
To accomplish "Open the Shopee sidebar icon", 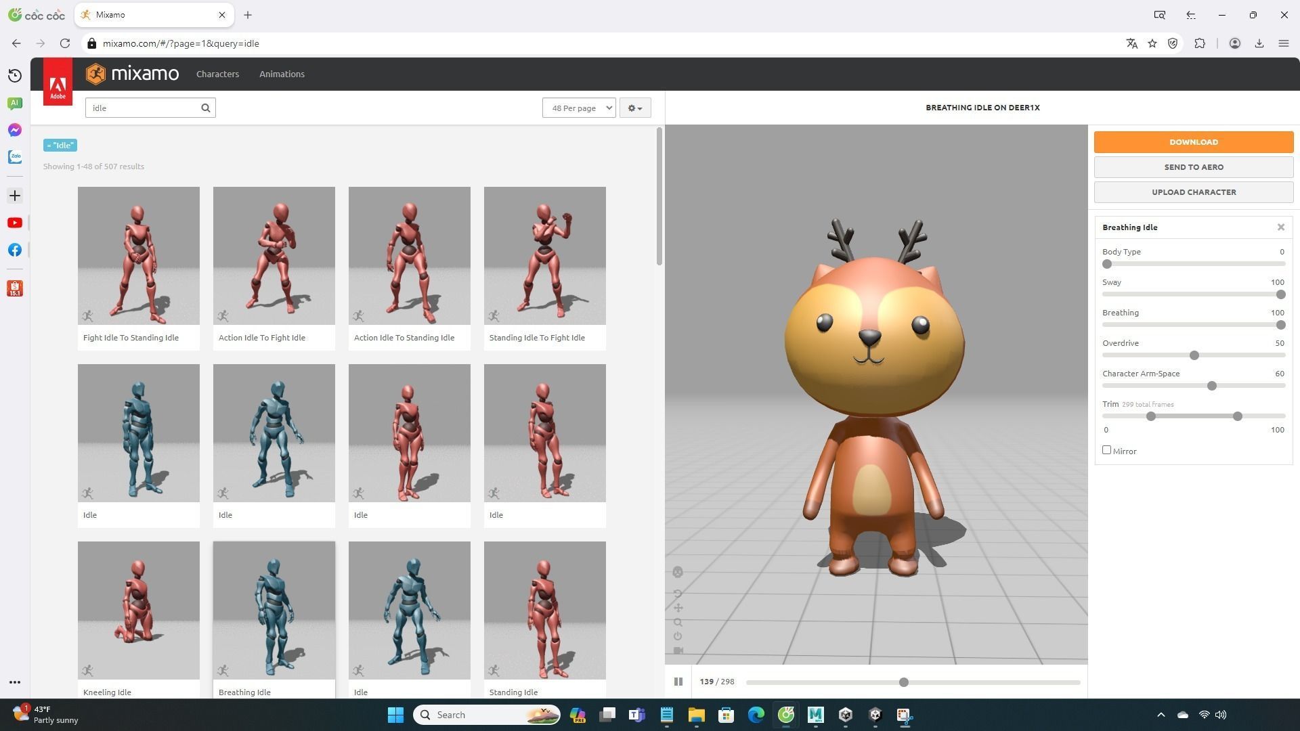I will tap(15, 288).
